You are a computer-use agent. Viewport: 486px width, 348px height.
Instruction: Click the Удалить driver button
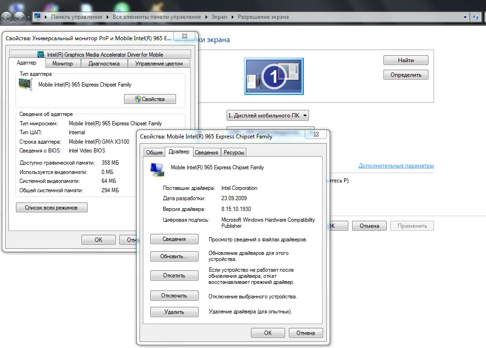pyautogui.click(x=174, y=312)
